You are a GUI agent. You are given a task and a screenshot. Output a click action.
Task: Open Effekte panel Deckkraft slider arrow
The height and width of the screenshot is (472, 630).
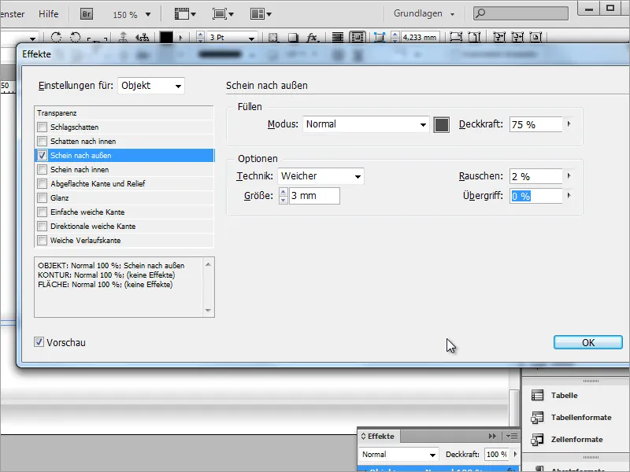515,455
